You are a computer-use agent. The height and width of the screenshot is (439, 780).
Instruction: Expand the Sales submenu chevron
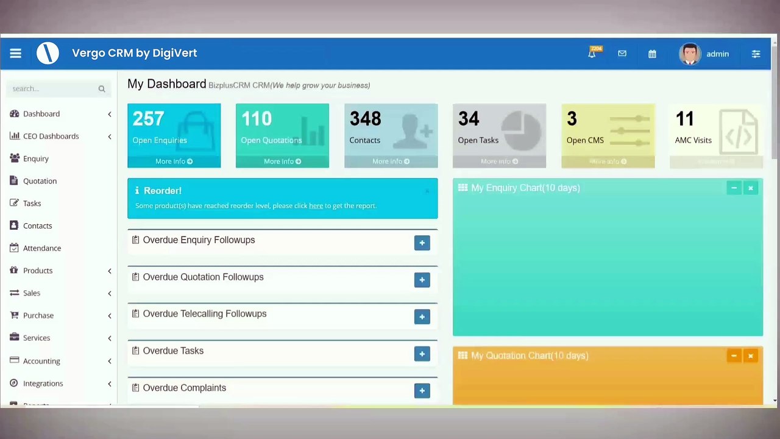[x=110, y=293]
